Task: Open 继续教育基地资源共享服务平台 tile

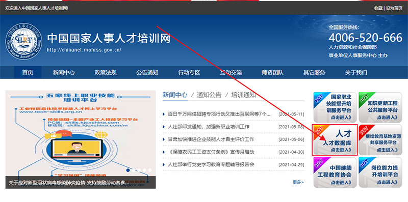Action: tap(380, 140)
